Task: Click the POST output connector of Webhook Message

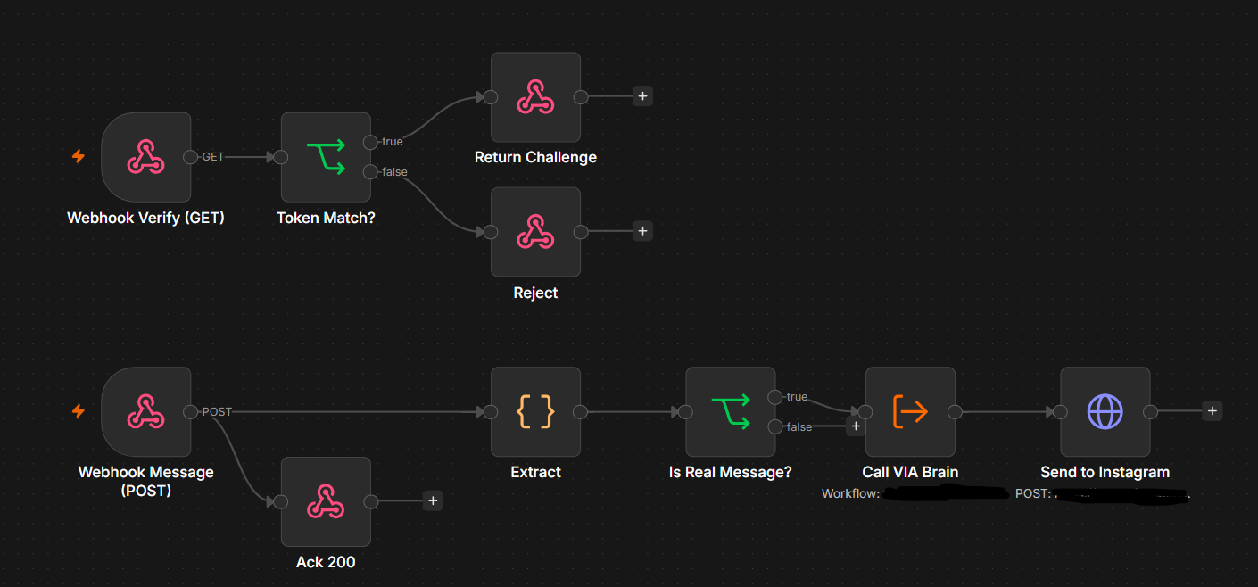Action: coord(190,411)
